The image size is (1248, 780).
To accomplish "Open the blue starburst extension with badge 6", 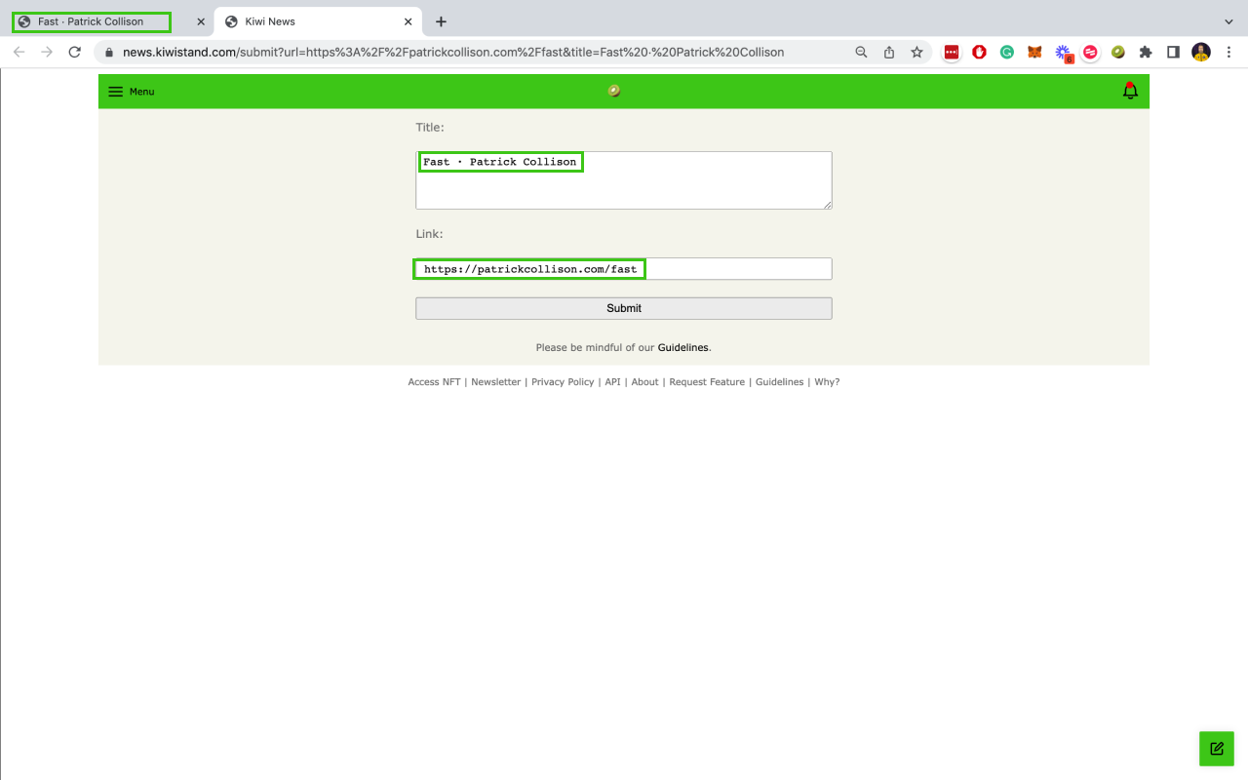I will (x=1063, y=53).
